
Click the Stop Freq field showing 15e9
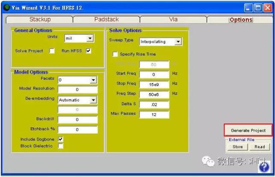click(154, 84)
